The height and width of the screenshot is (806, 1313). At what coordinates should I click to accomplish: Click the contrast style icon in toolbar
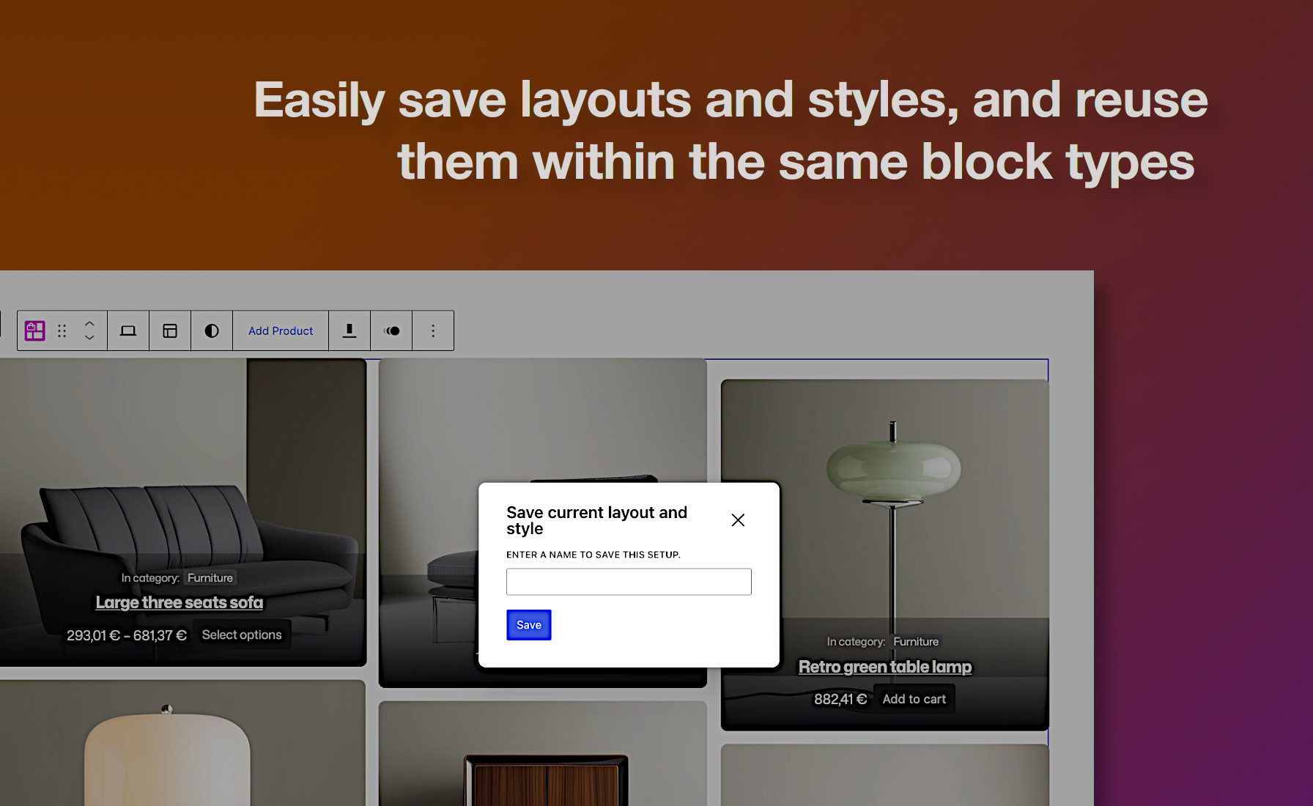coord(211,330)
